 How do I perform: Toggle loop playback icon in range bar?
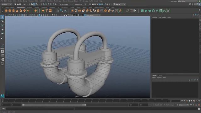coord(191,105)
